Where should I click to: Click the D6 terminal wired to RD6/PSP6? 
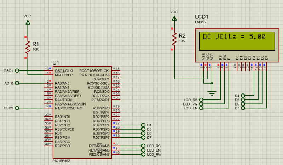(x=143, y=133)
